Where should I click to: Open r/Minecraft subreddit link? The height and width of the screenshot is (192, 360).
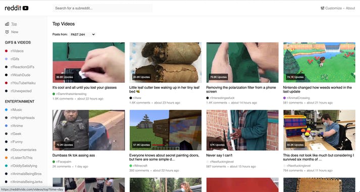140,166
